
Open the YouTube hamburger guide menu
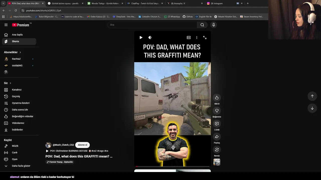(6, 25)
